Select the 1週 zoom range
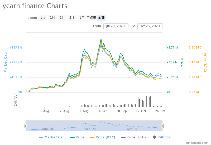 click(52, 18)
